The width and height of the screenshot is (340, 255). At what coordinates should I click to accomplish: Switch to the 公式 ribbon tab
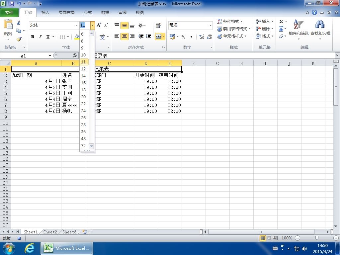(88, 13)
